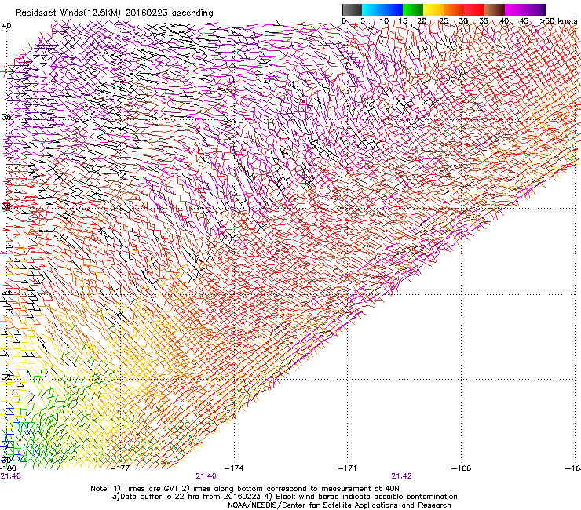
Task: Click the '32' latitude axis label
Action: point(6,377)
